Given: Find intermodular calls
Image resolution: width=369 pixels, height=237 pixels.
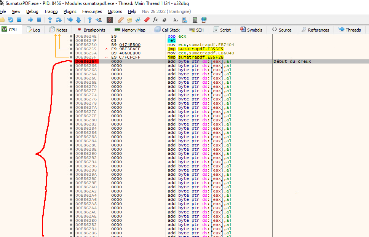Looking at the screenshot, I should 185,20.
